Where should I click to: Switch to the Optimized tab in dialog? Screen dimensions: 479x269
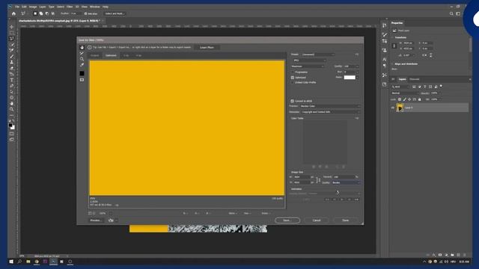click(111, 55)
